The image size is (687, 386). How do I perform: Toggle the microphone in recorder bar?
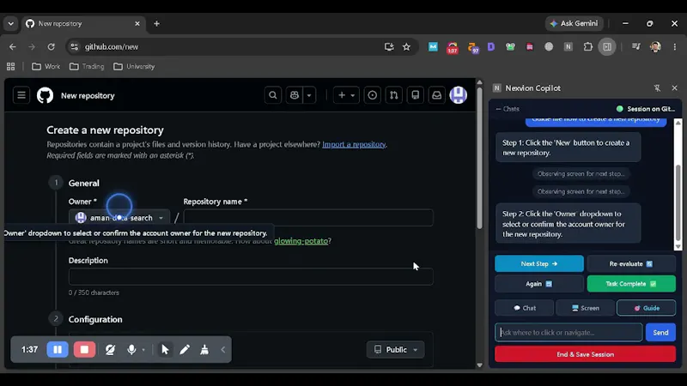tap(131, 350)
